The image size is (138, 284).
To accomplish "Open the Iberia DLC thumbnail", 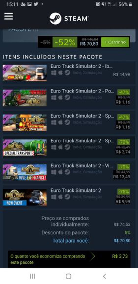I will coord(25,73).
